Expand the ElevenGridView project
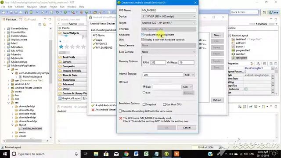 pyautogui.click(x=5, y=29)
